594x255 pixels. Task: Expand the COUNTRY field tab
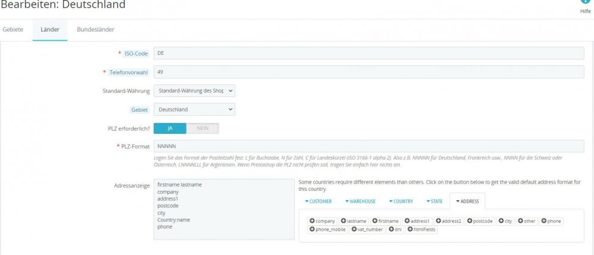401,201
